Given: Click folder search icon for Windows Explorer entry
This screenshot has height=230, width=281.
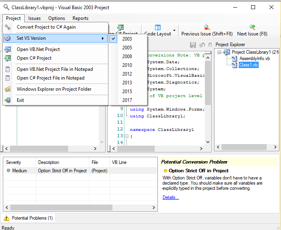Looking at the screenshot, I should click(x=8, y=89).
